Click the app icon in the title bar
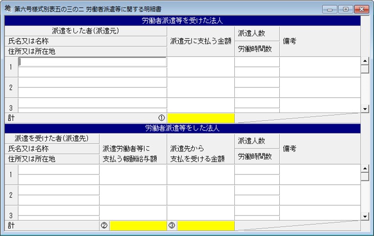Image resolution: width=374 pixels, height=236 pixels. tap(8, 9)
